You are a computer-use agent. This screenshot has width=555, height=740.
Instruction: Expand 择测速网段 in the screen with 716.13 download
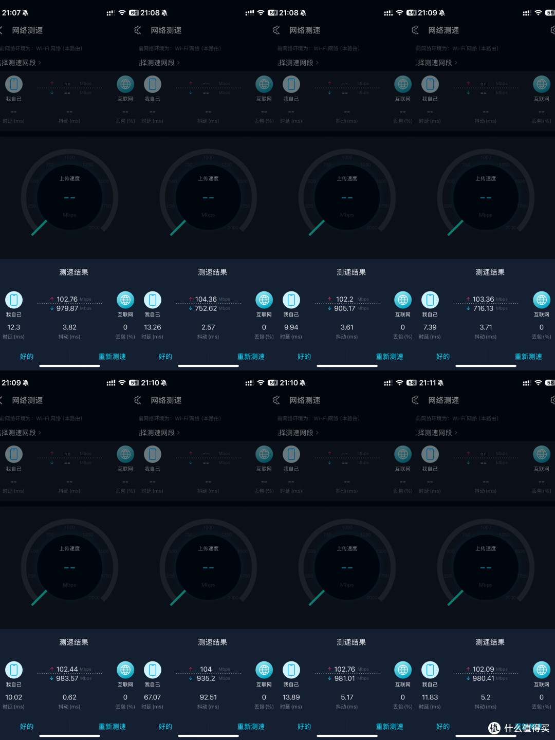pyautogui.click(x=437, y=63)
